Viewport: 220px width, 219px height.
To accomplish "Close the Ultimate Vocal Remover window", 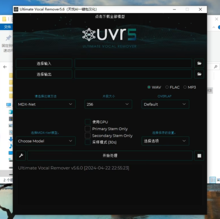I will pyautogui.click(x=200, y=10).
